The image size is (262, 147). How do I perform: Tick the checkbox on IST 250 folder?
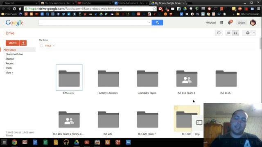(x=176, y=108)
